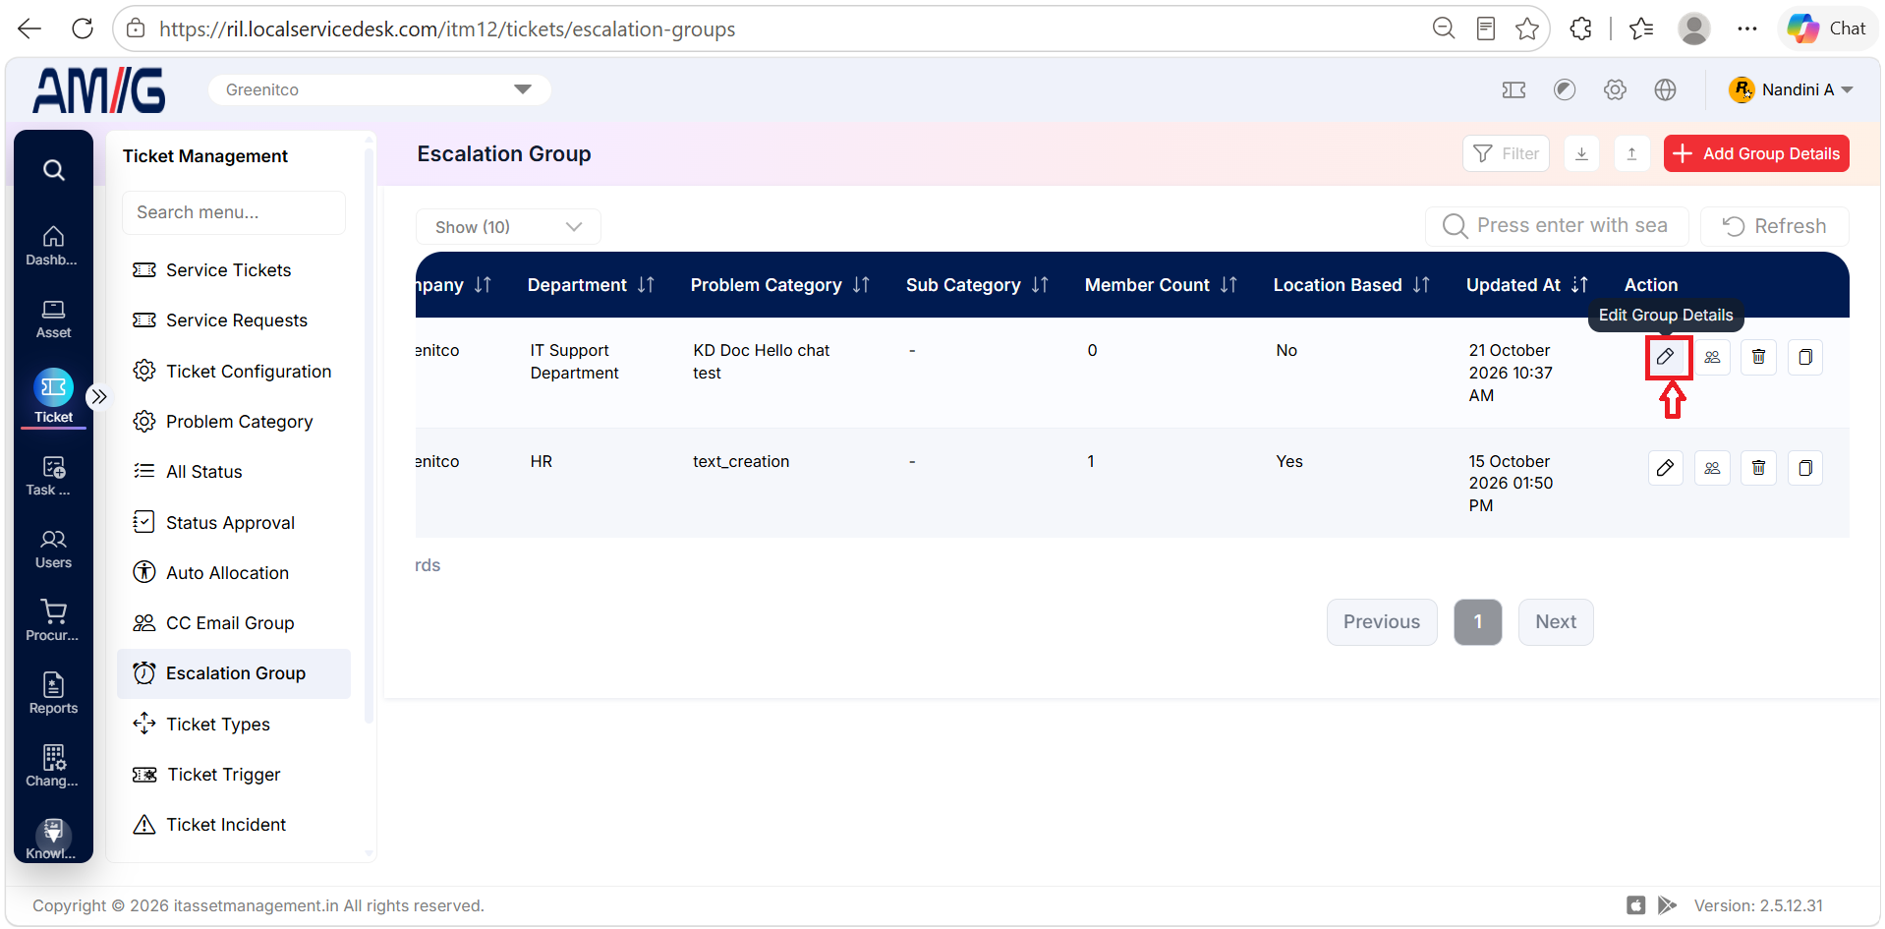The height and width of the screenshot is (929, 1885).
Task: Open Task module in sidebar
Action: [x=53, y=477]
